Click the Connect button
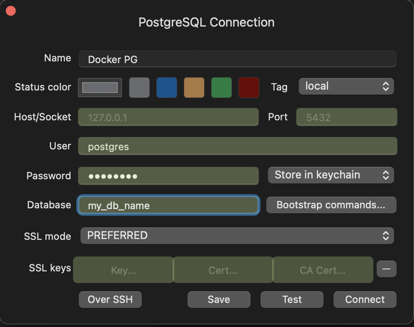414x327 pixels. (x=365, y=300)
